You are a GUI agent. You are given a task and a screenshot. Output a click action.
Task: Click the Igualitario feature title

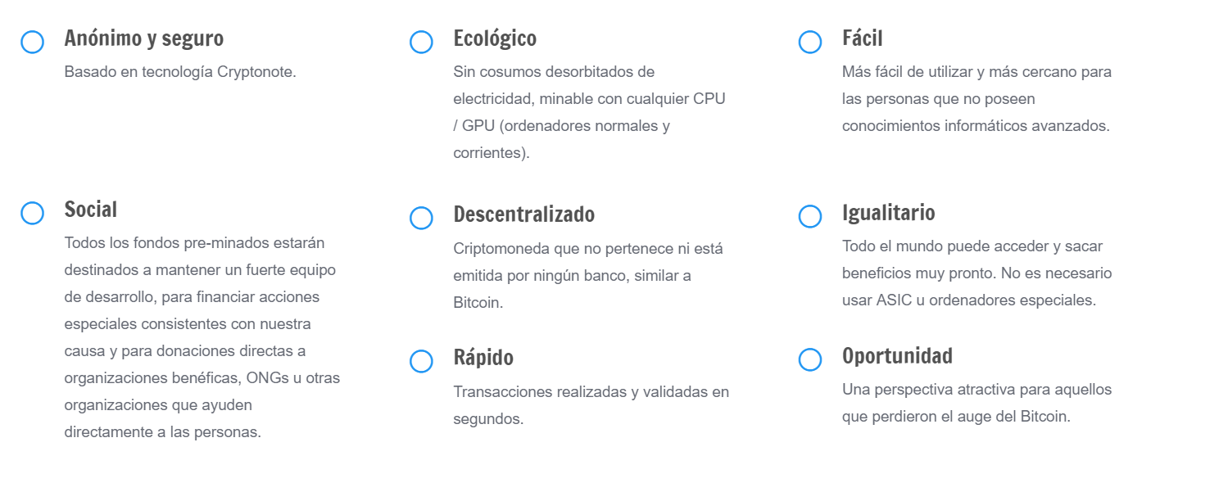pos(889,213)
